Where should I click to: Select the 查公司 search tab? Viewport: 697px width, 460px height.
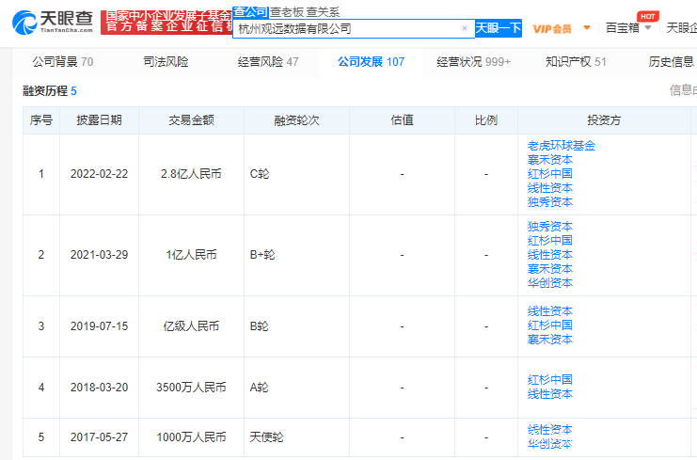[249, 11]
